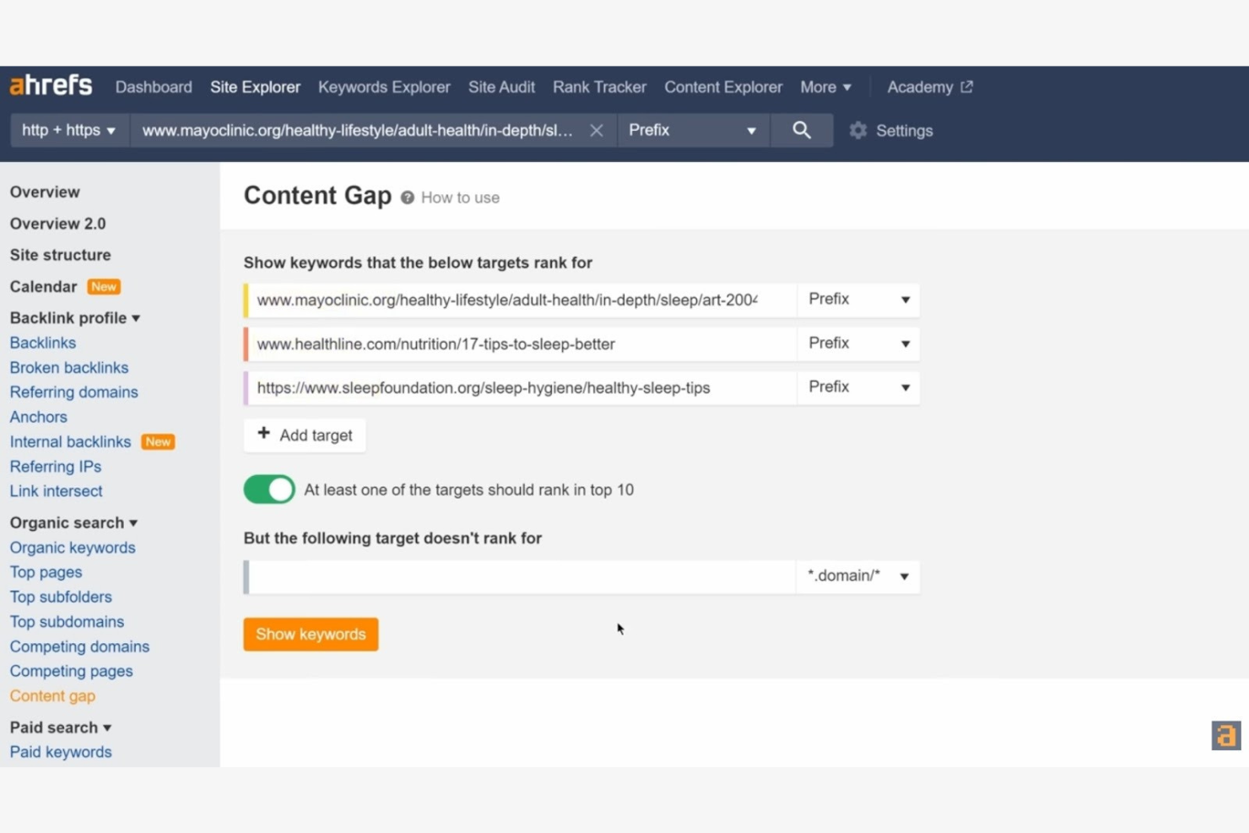Click the mayoclinic target input field
Image resolution: width=1249 pixels, height=833 pixels.
[522, 300]
